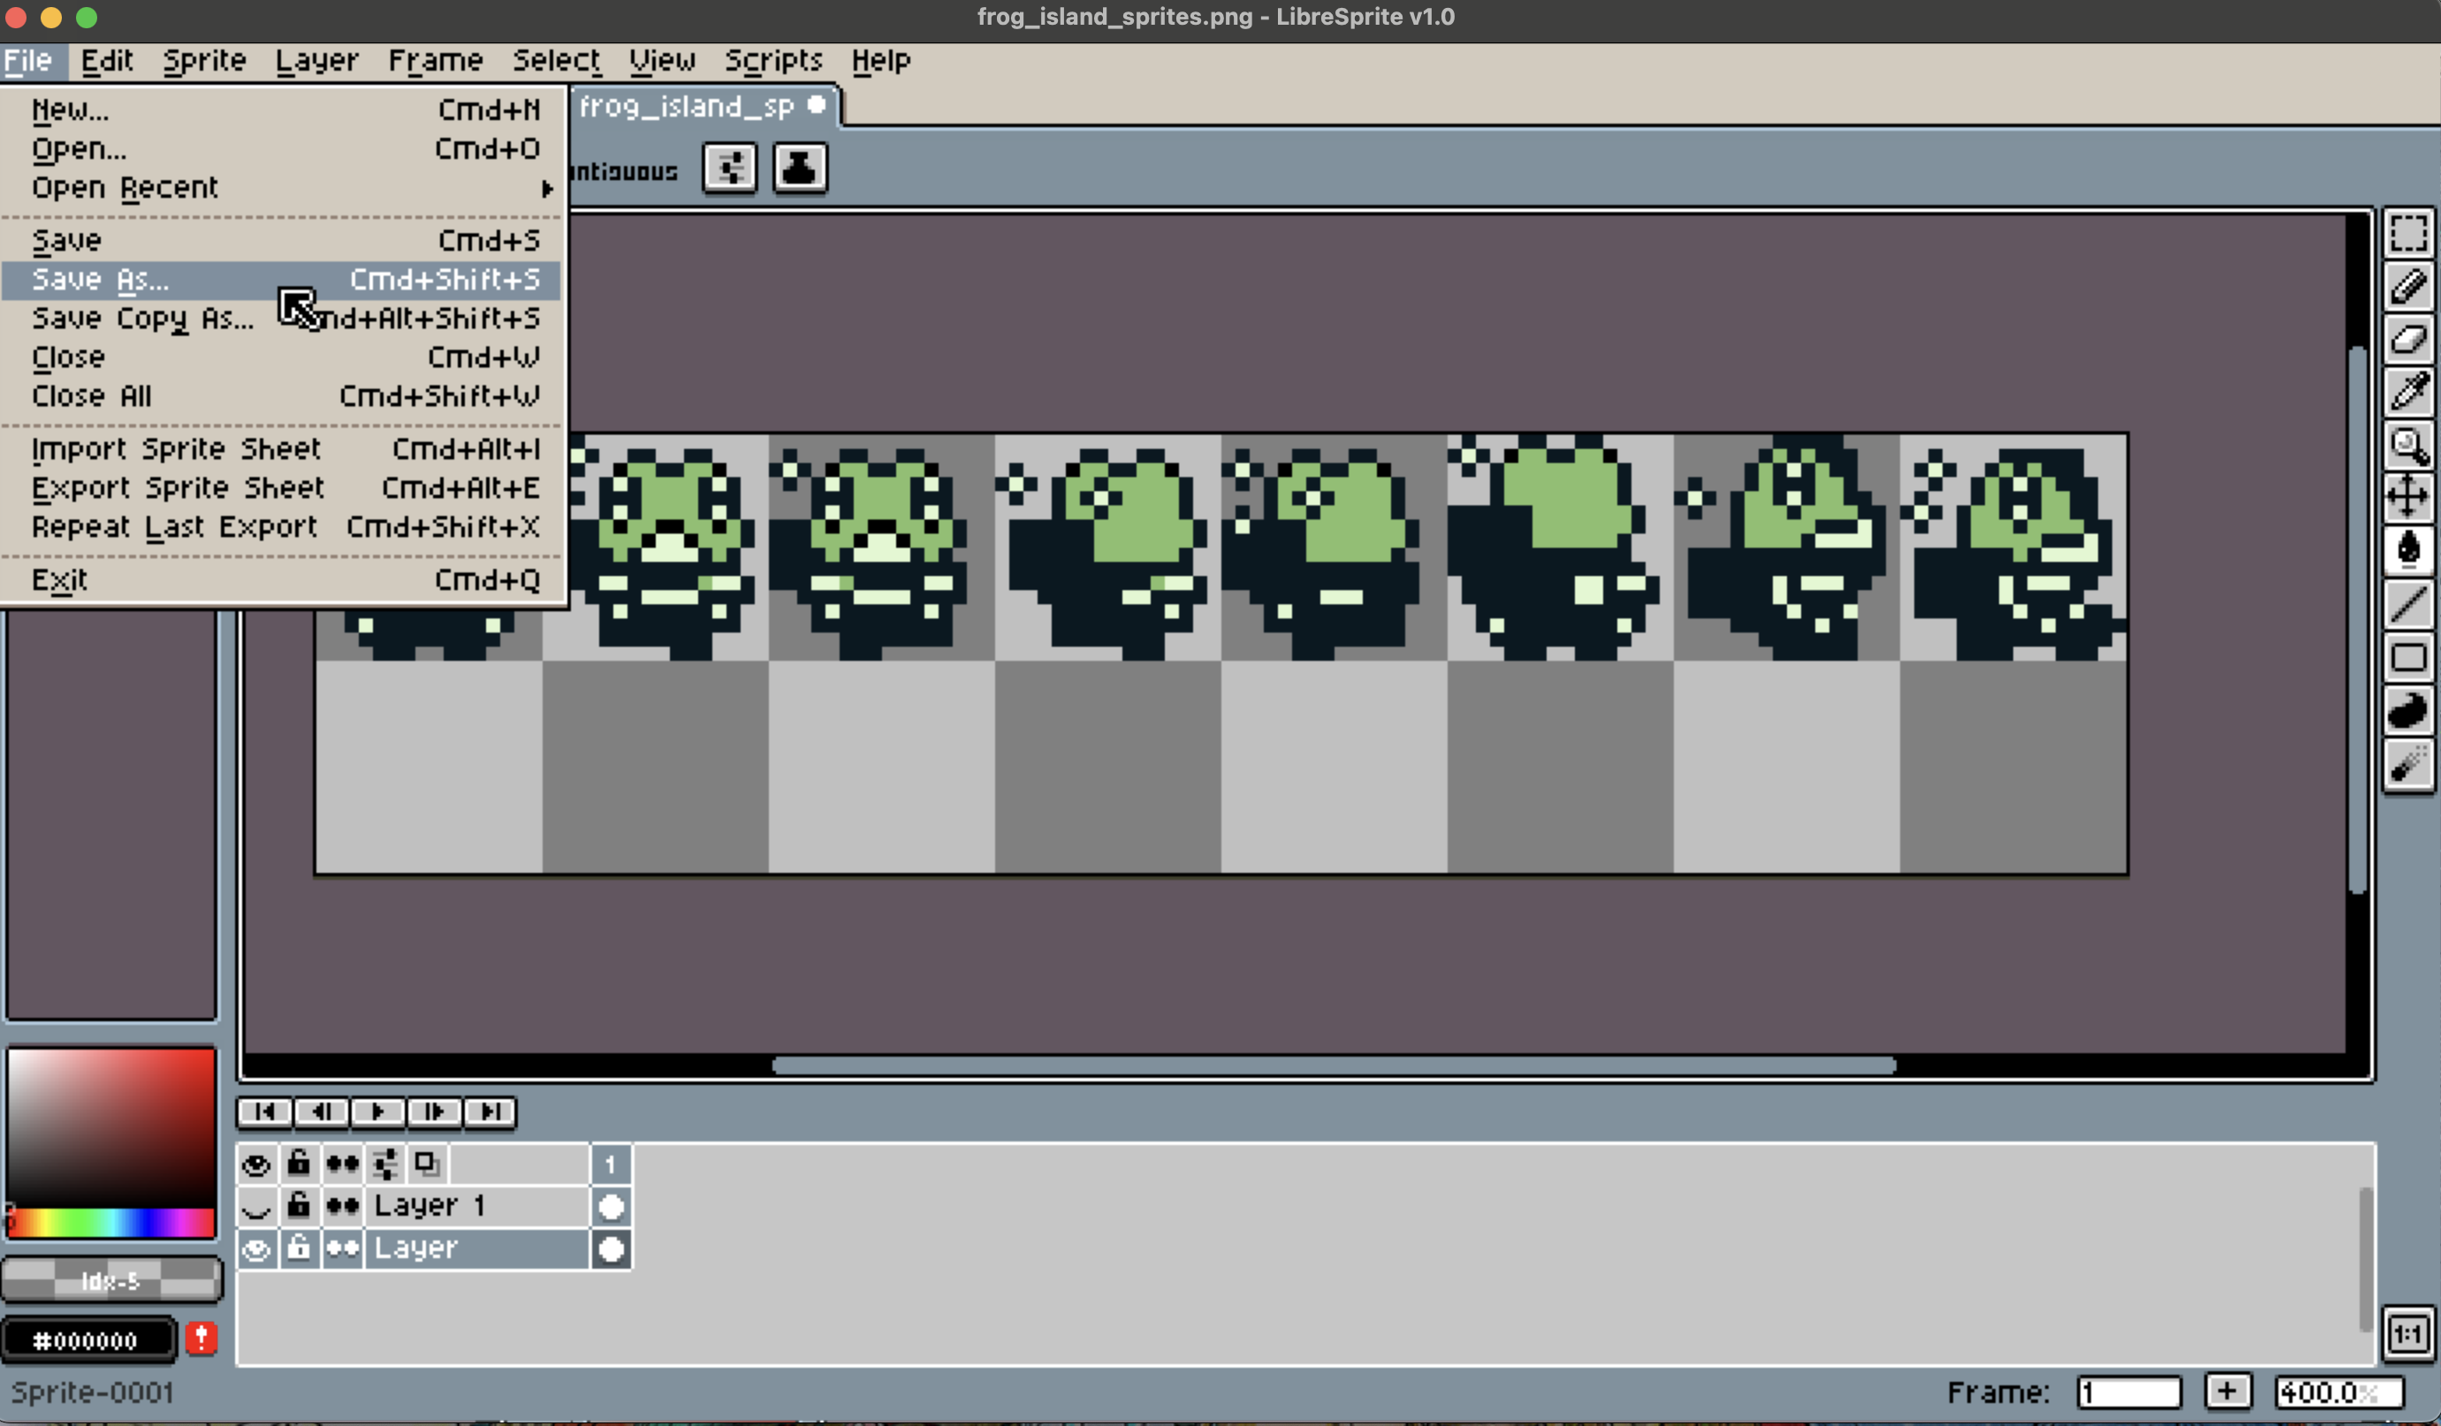
Task: Select the Zoom magnifier tool
Action: [x=2408, y=445]
